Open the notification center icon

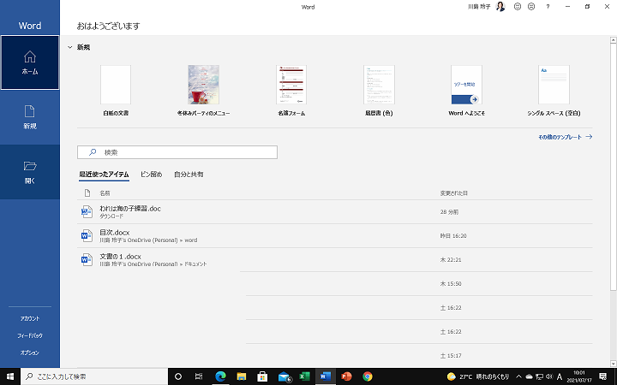click(602, 376)
